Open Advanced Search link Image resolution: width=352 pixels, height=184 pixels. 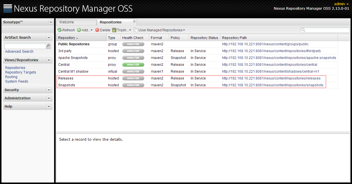pyautogui.click(x=19, y=52)
